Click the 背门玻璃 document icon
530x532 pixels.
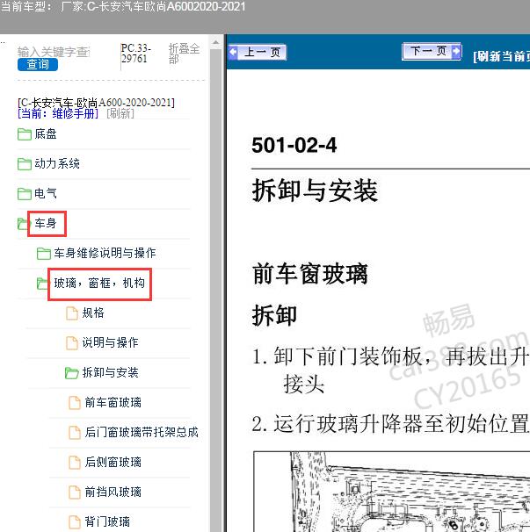(x=75, y=521)
